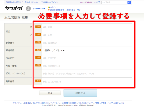Open the 特定商取引法の表示 footer link
This screenshot has height=111, width=144.
pyautogui.click(x=69, y=103)
